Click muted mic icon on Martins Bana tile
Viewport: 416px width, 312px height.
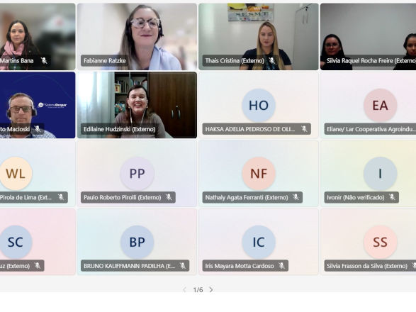tap(44, 61)
